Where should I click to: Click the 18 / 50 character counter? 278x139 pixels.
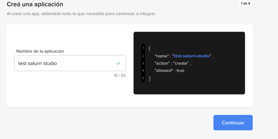[x=119, y=76]
